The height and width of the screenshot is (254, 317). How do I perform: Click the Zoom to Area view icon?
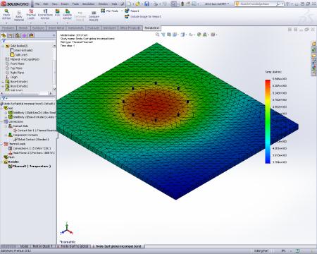[x=163, y=35]
